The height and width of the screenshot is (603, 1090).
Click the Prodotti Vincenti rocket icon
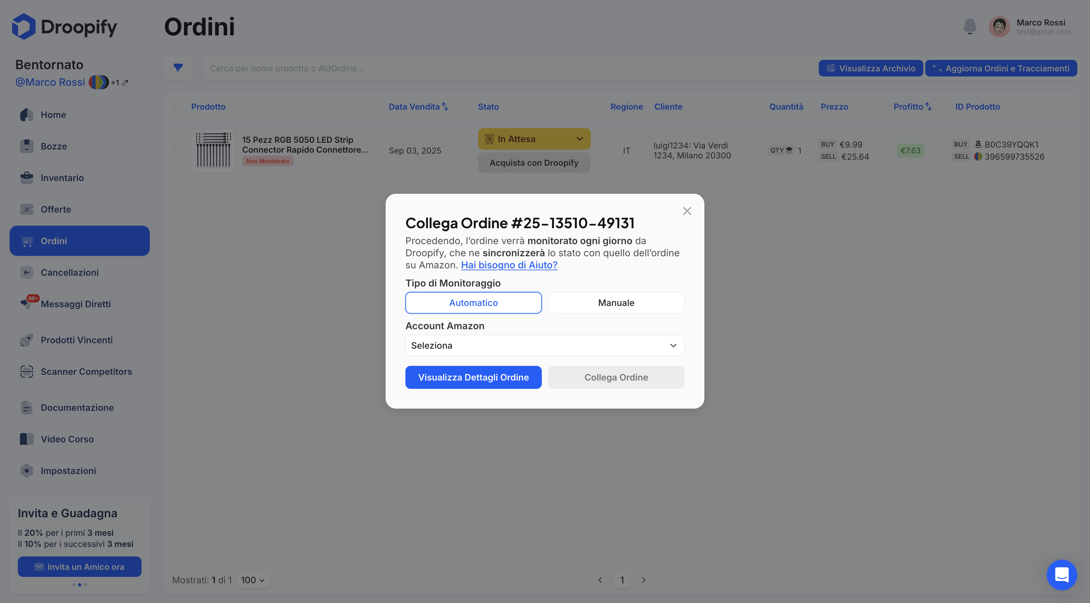point(27,340)
